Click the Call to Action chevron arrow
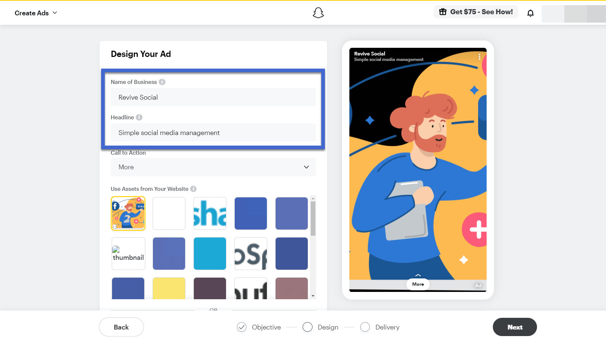The image size is (606, 343). point(306,167)
